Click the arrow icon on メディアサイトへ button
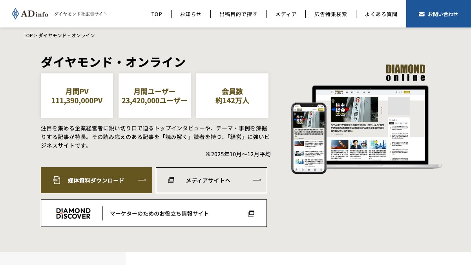This screenshot has width=471, height=265. (x=257, y=180)
